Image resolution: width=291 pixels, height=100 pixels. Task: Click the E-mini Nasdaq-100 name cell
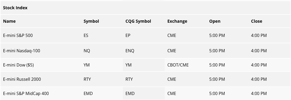click(x=22, y=51)
